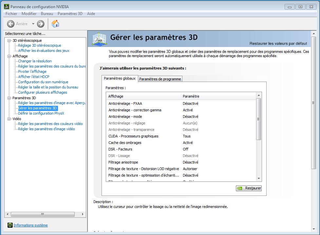Select Anticrénelage - correction gamma row
The width and height of the screenshot is (320, 235).
(181, 110)
